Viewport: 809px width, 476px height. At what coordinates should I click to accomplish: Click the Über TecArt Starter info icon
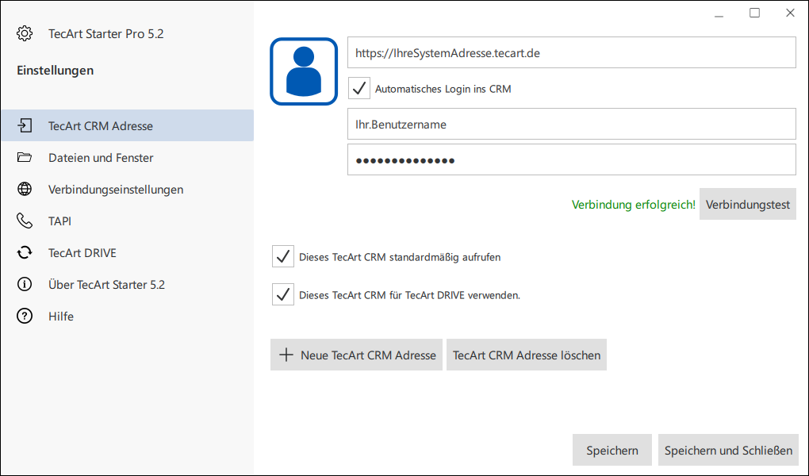[x=25, y=284]
